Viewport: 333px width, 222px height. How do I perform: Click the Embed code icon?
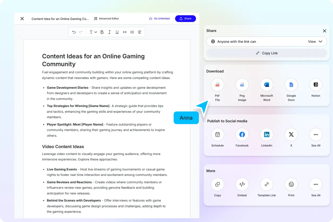tap(242, 184)
